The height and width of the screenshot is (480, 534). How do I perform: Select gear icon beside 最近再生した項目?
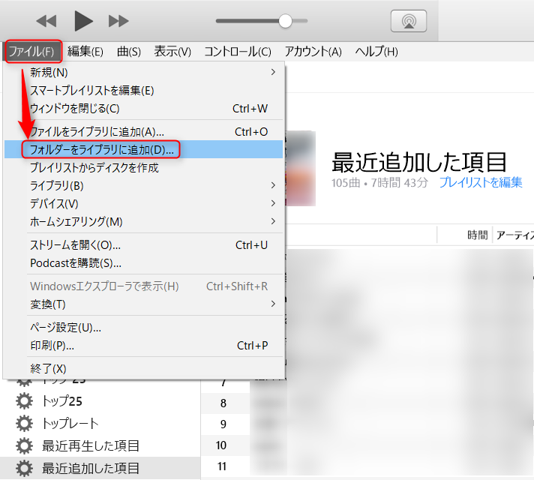click(x=25, y=445)
